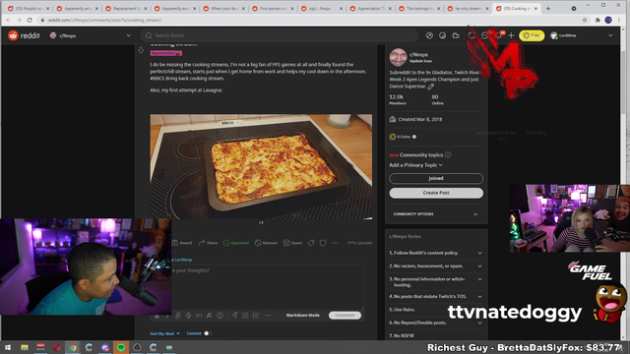Screen dimensions: 630x354
Task: Switch to the 'Replacement' browser tab
Action: [x=127, y=9]
